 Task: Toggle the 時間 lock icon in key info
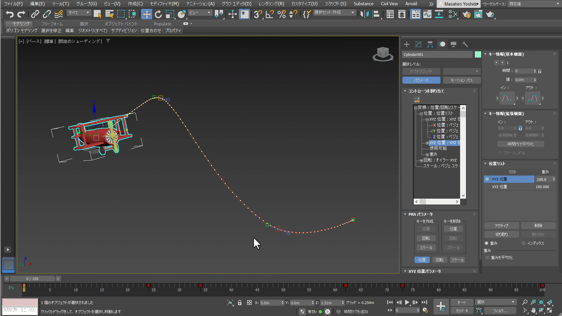(x=540, y=71)
